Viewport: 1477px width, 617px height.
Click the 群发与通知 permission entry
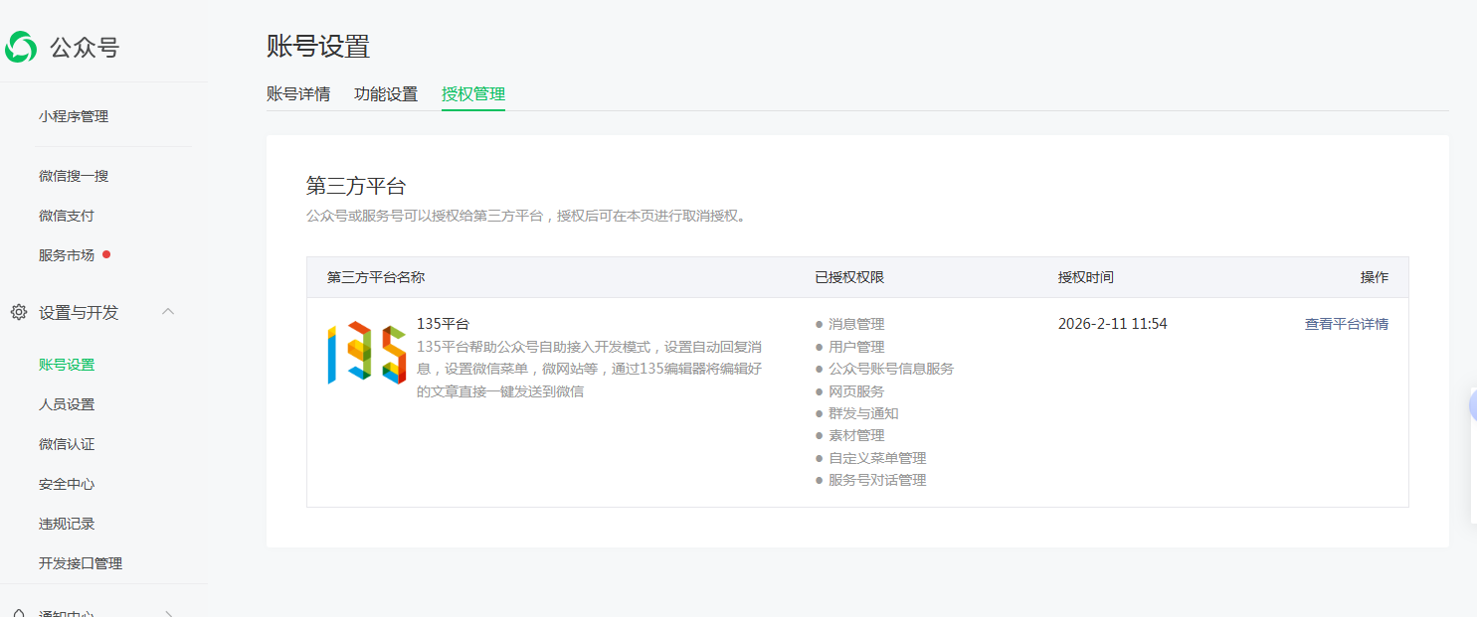863,413
